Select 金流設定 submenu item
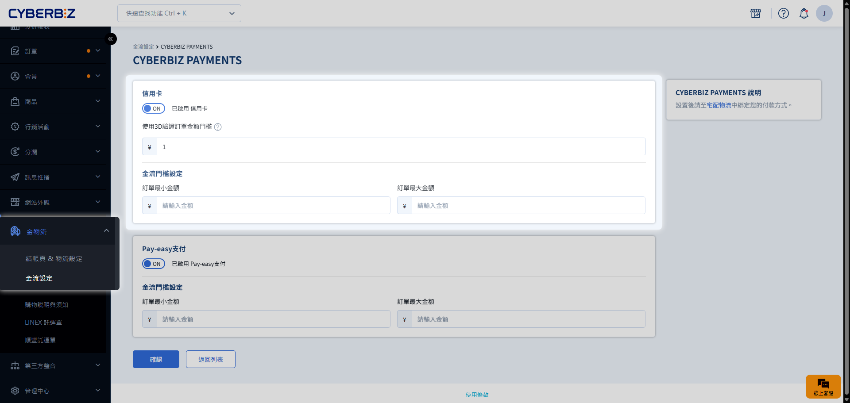Viewport: 850px width, 403px height. click(39, 278)
